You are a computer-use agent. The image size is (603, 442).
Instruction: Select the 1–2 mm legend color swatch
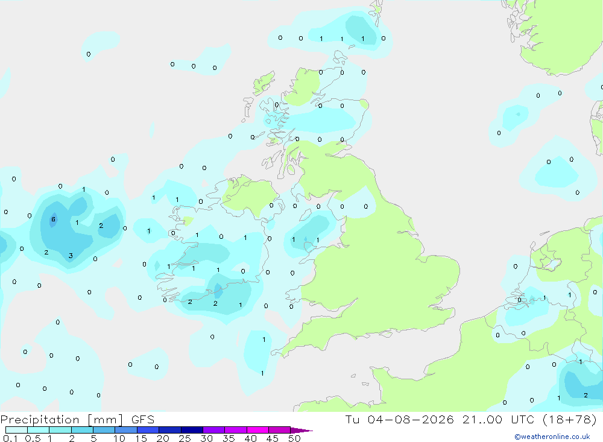pyautogui.click(x=60, y=430)
